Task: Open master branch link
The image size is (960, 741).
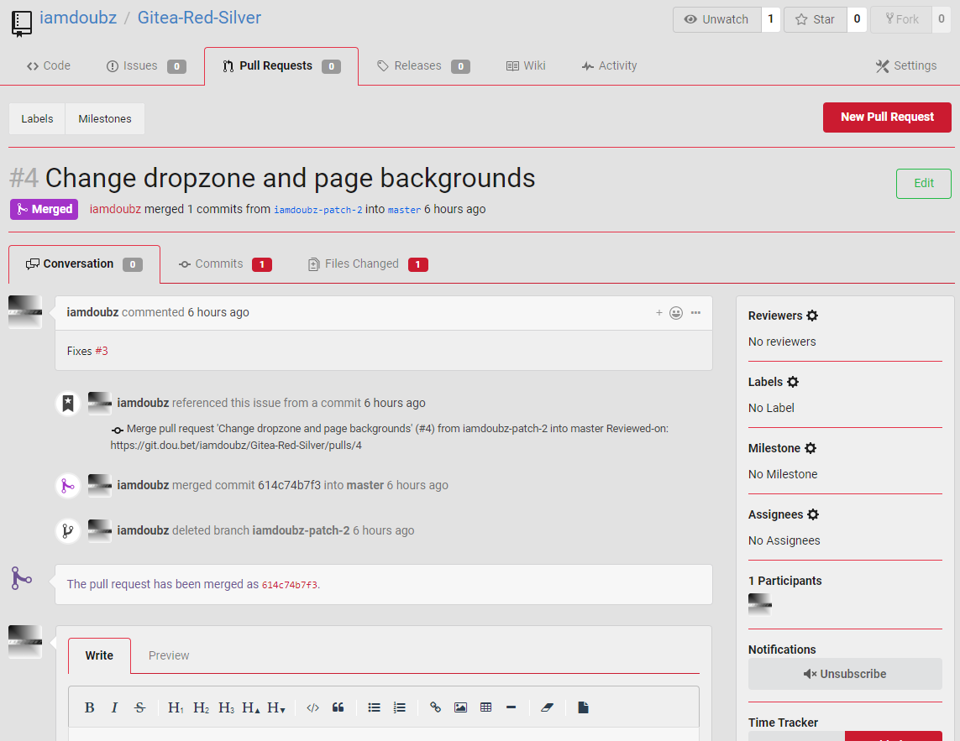Action: [404, 210]
